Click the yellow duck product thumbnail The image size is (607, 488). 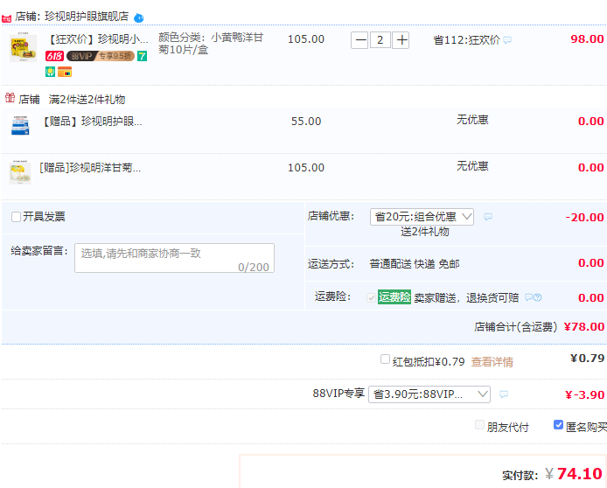click(23, 47)
